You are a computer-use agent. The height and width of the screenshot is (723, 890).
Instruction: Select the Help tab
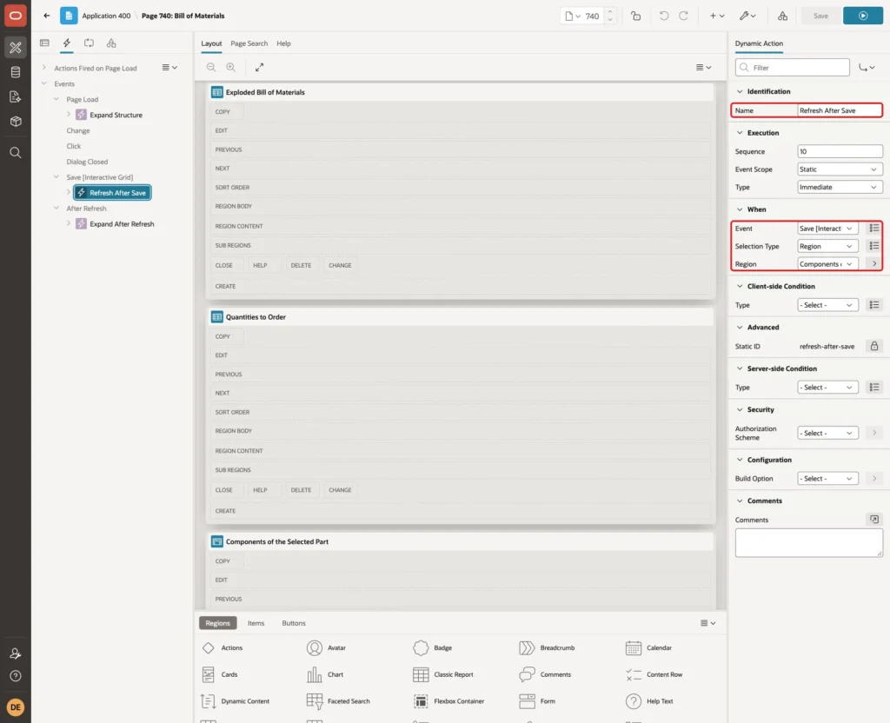coord(284,43)
